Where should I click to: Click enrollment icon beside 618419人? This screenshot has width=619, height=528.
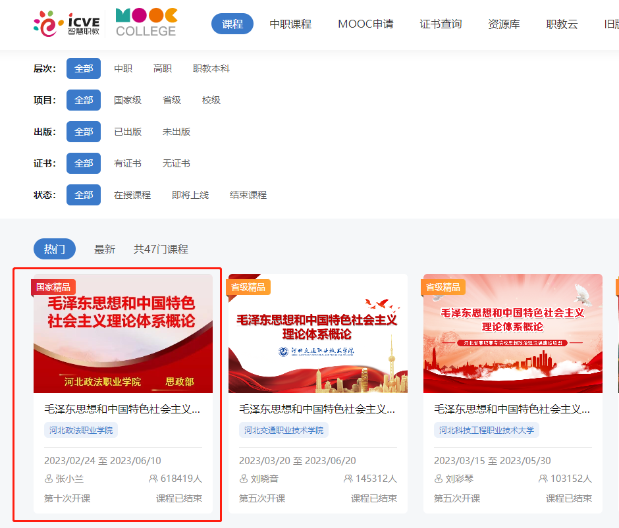pos(153,479)
